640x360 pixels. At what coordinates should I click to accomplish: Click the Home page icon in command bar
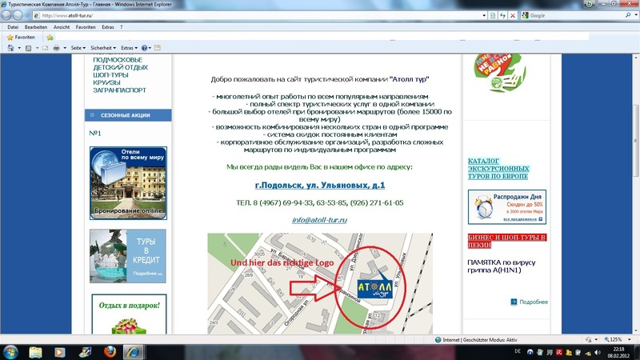click(10, 48)
